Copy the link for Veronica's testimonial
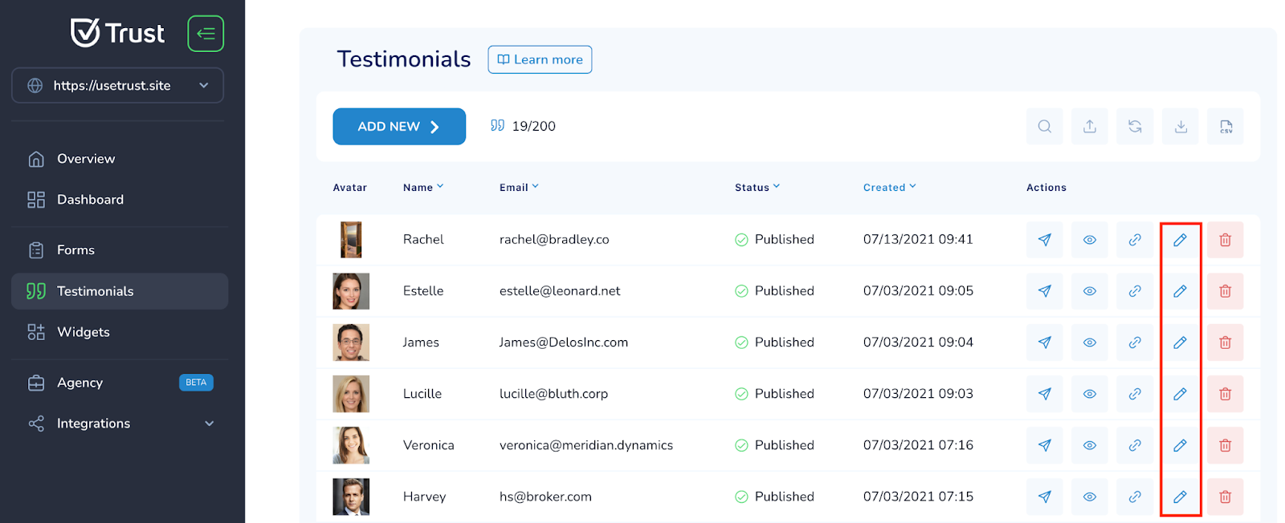Screen dimensions: 1285x523 1135,445
